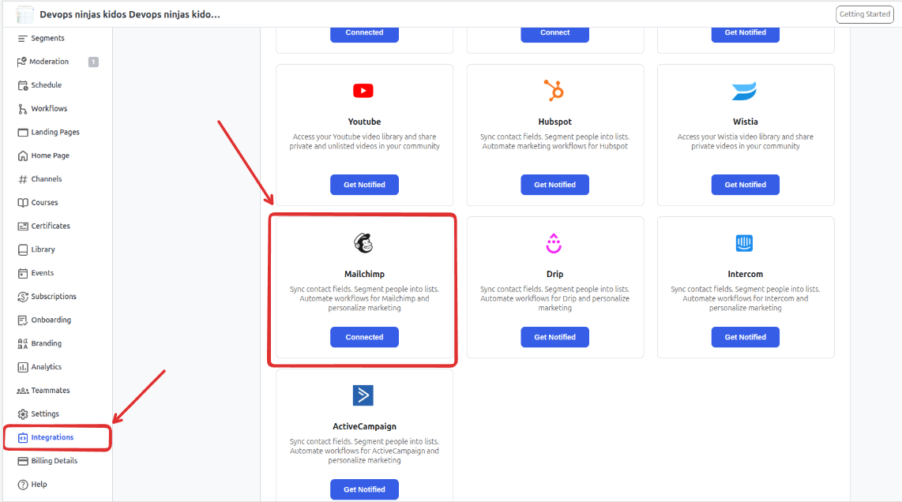Click the Hubspot card description text

coord(554,141)
